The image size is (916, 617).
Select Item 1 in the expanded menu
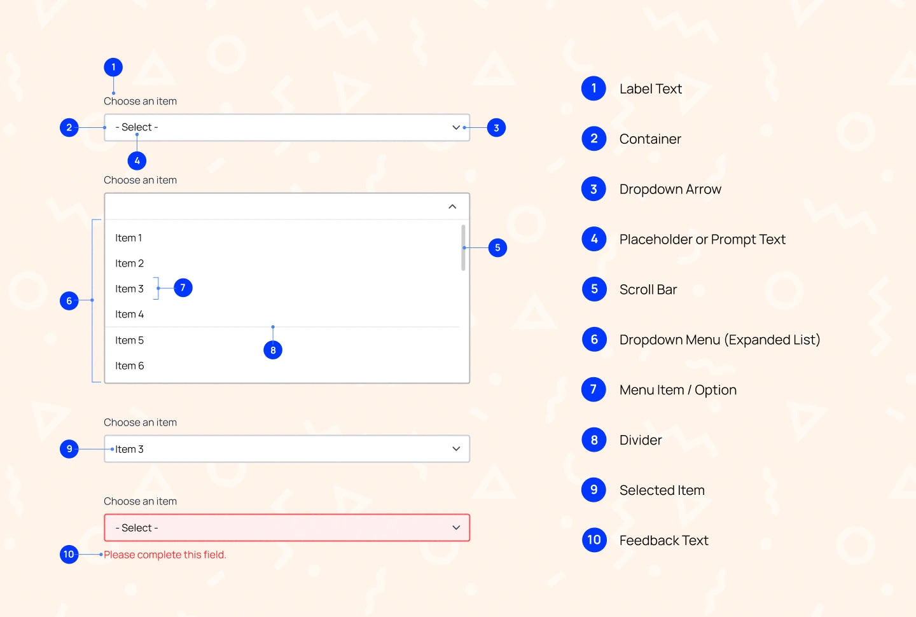(128, 237)
